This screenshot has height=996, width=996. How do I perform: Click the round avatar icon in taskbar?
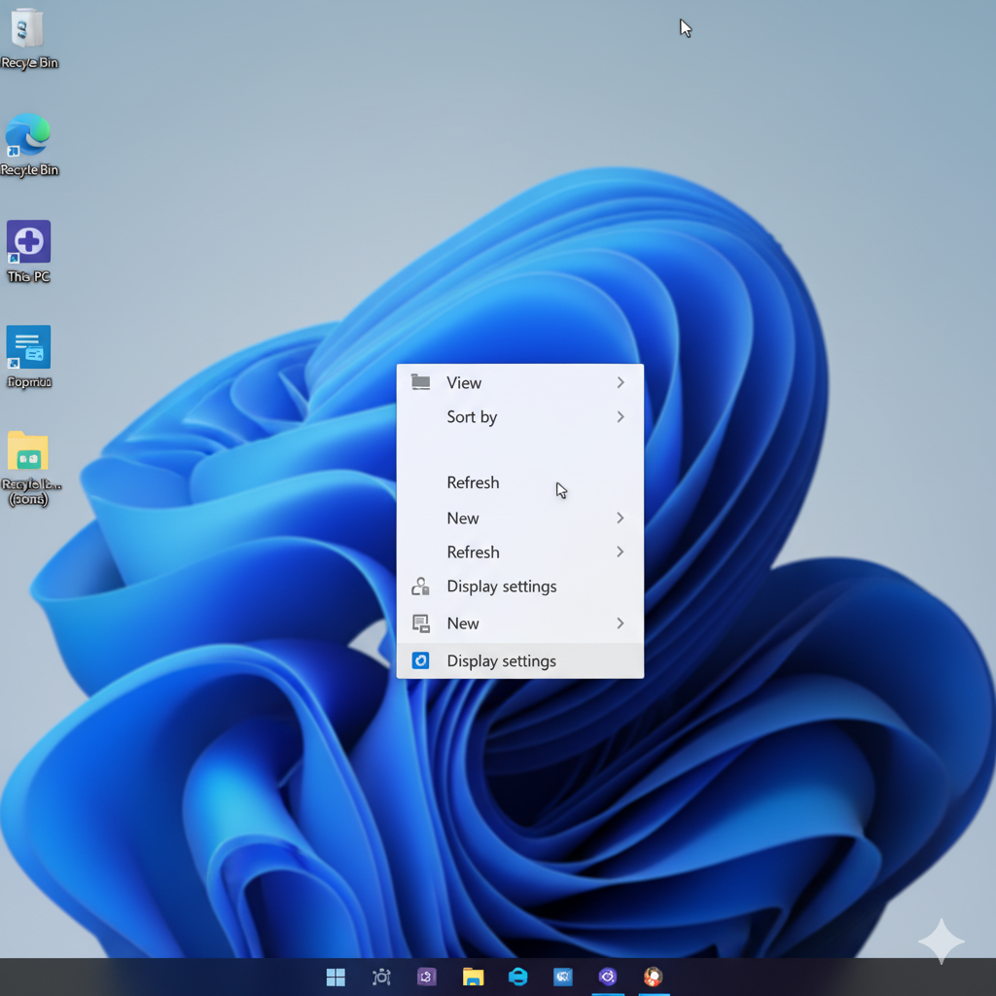point(653,977)
